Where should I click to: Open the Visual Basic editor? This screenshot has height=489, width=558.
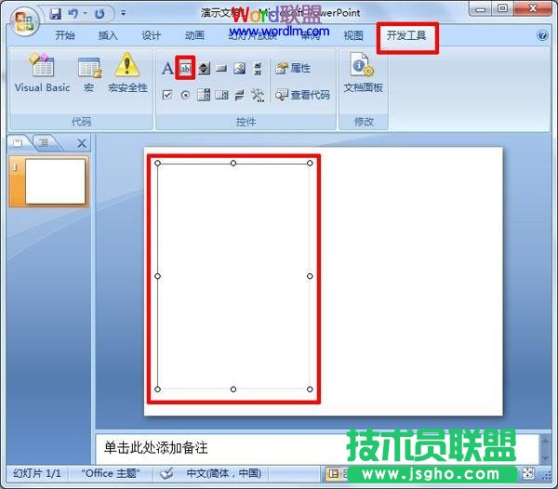(x=42, y=73)
